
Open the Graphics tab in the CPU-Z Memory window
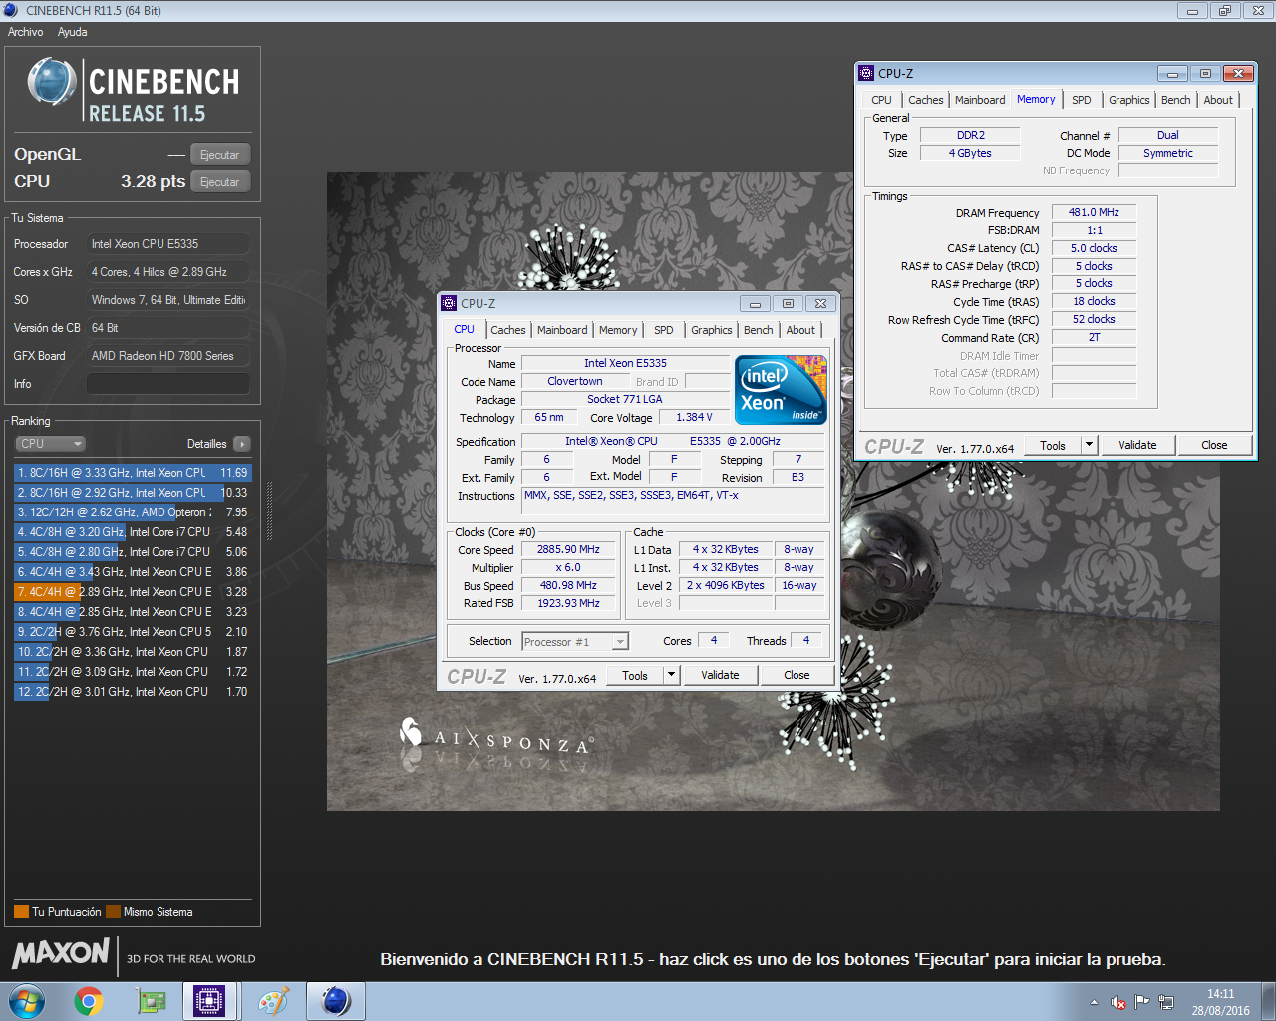tap(1129, 100)
